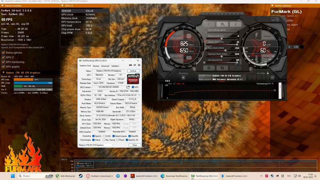Toggle OpenCL checkbox in GPU-Z
Screen dimensions: 320x180
pos(93,136)
